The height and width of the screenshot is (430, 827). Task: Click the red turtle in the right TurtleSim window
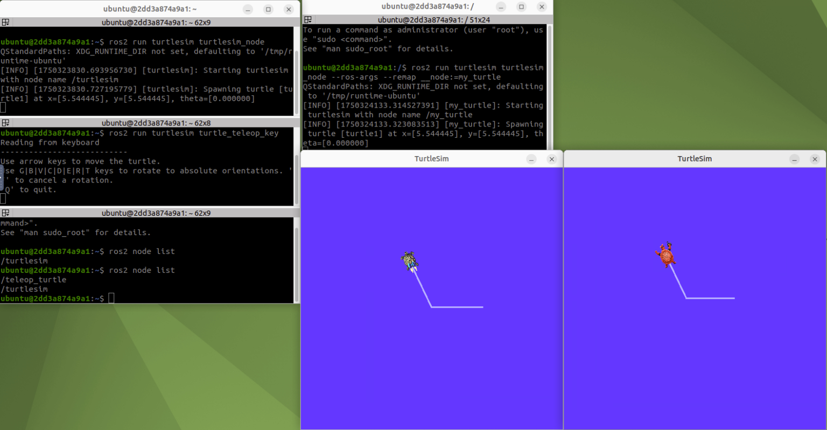pos(666,255)
